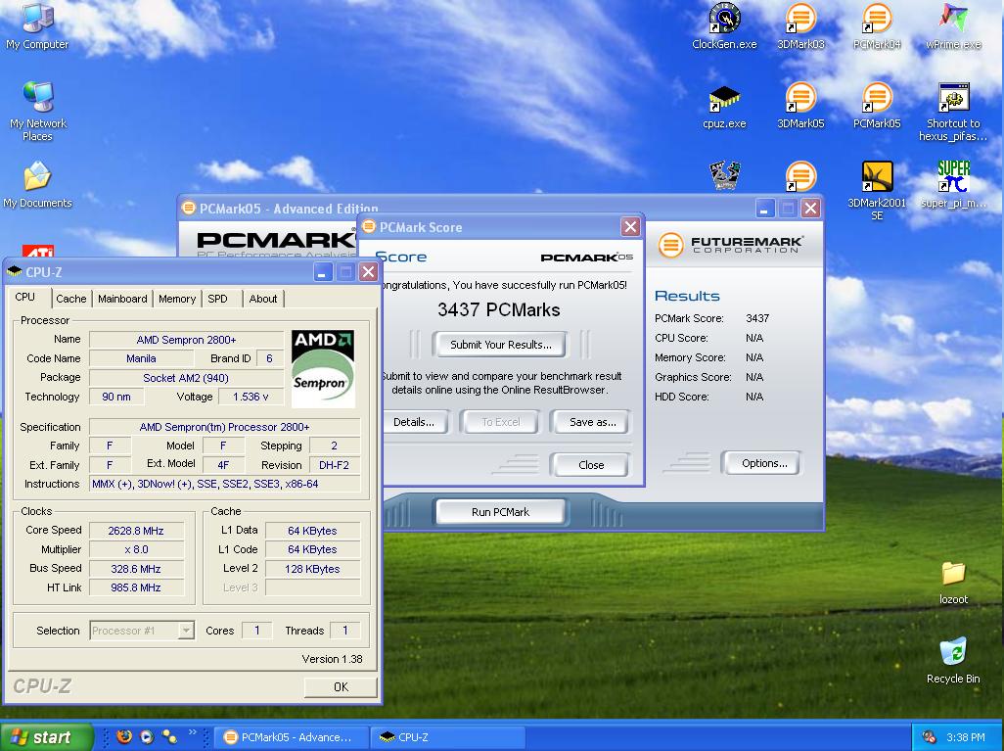Click the Technology value 90 nm
Viewport: 1004px width, 751px height.
(116, 397)
